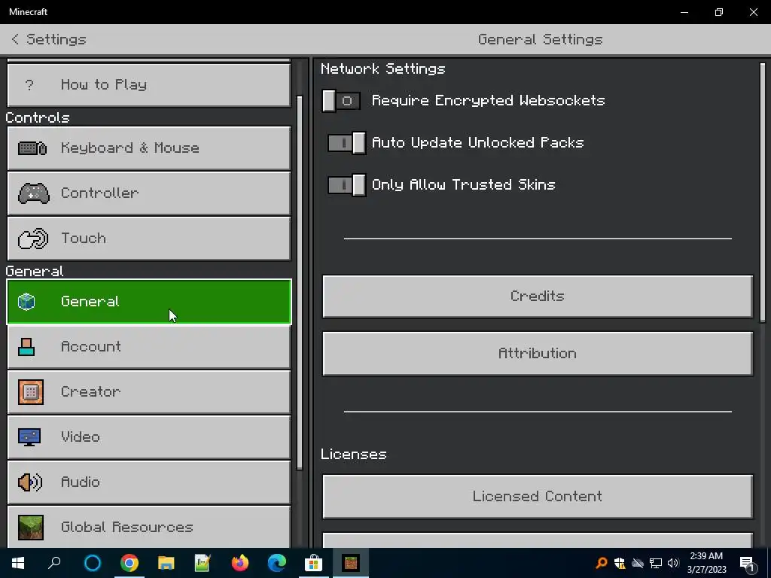Click the Windows Security shield tray icon
Screen dimensions: 771x578
point(620,563)
